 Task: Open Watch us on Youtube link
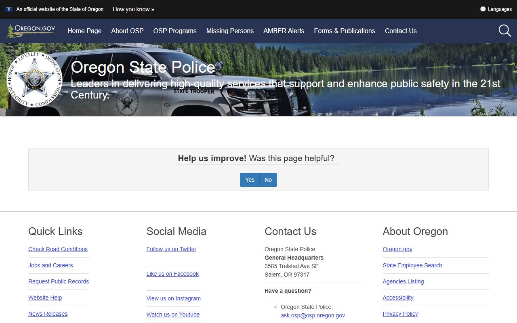point(173,315)
